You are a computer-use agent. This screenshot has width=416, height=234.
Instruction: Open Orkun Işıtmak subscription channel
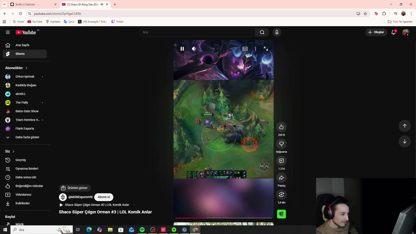[25, 77]
